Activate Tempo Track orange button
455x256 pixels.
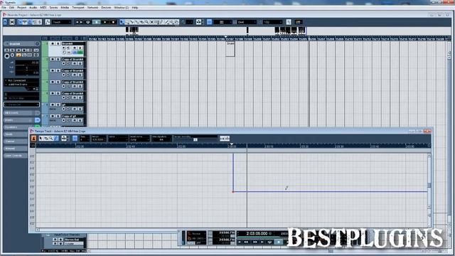pos(33,139)
